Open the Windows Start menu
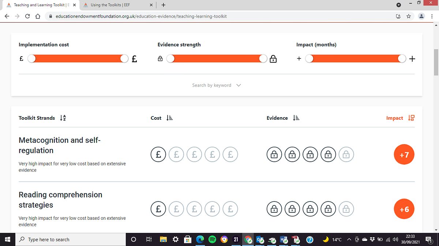This screenshot has height=246, width=439. (8, 239)
